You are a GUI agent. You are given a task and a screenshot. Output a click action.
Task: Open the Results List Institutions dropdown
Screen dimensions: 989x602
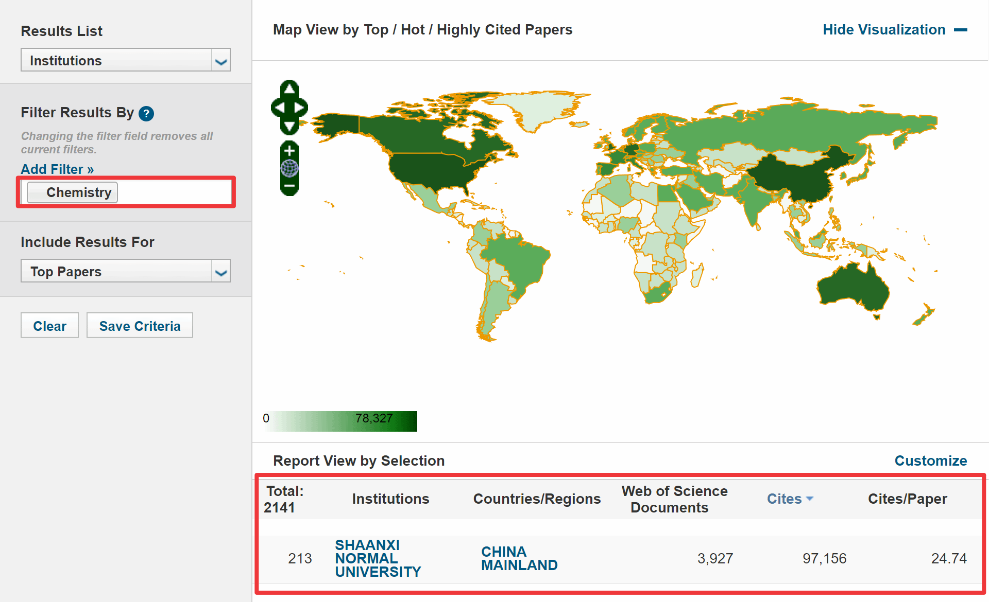click(125, 60)
